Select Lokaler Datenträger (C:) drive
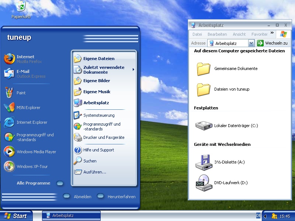Viewport: 295px width, 221px height. 226,125
